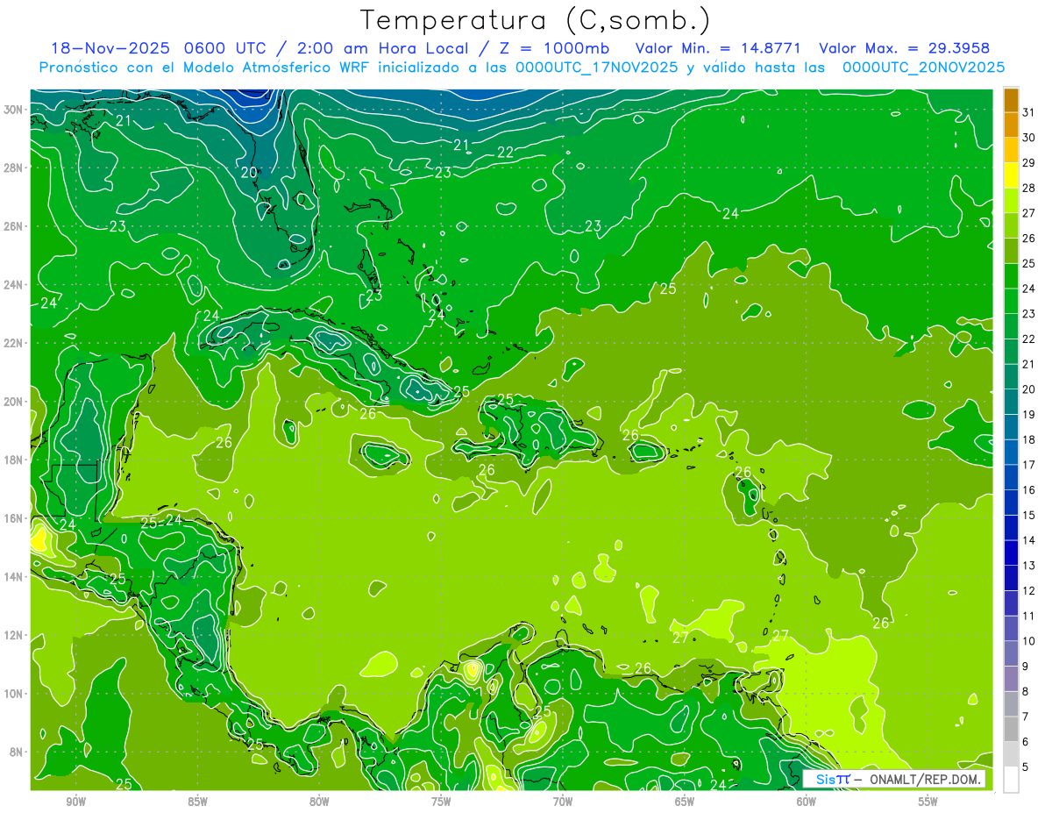Click the '23' label on the color scale
1052x813 pixels.
(1028, 314)
